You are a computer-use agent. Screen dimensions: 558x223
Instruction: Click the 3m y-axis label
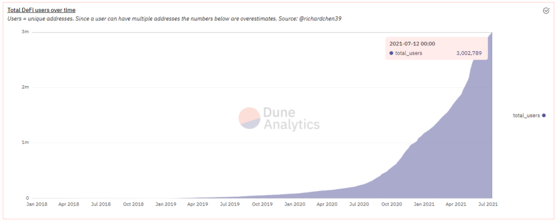(25, 32)
